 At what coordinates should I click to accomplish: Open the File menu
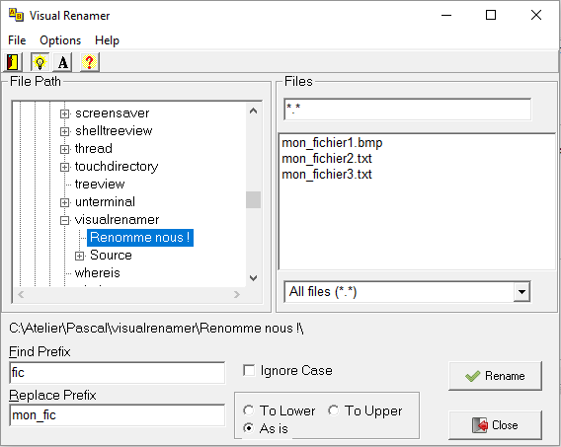point(17,40)
